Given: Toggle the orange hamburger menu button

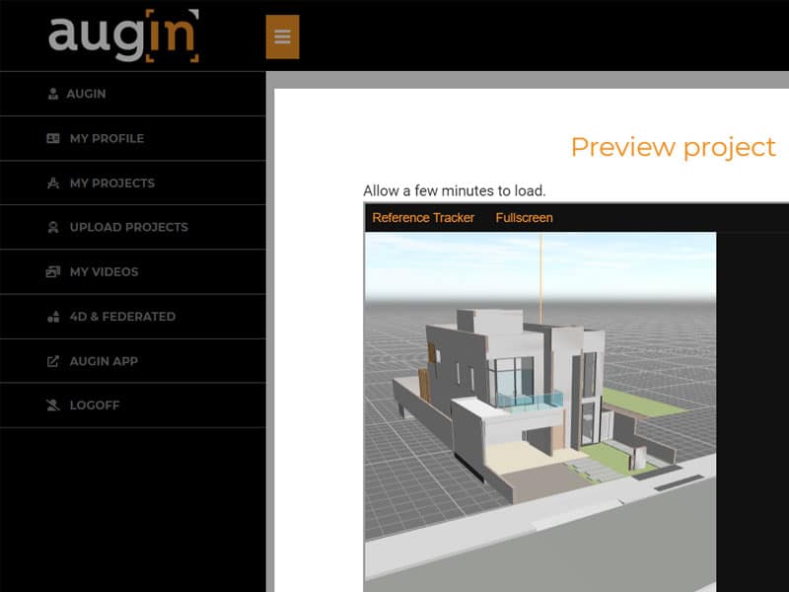Looking at the screenshot, I should 282,37.
